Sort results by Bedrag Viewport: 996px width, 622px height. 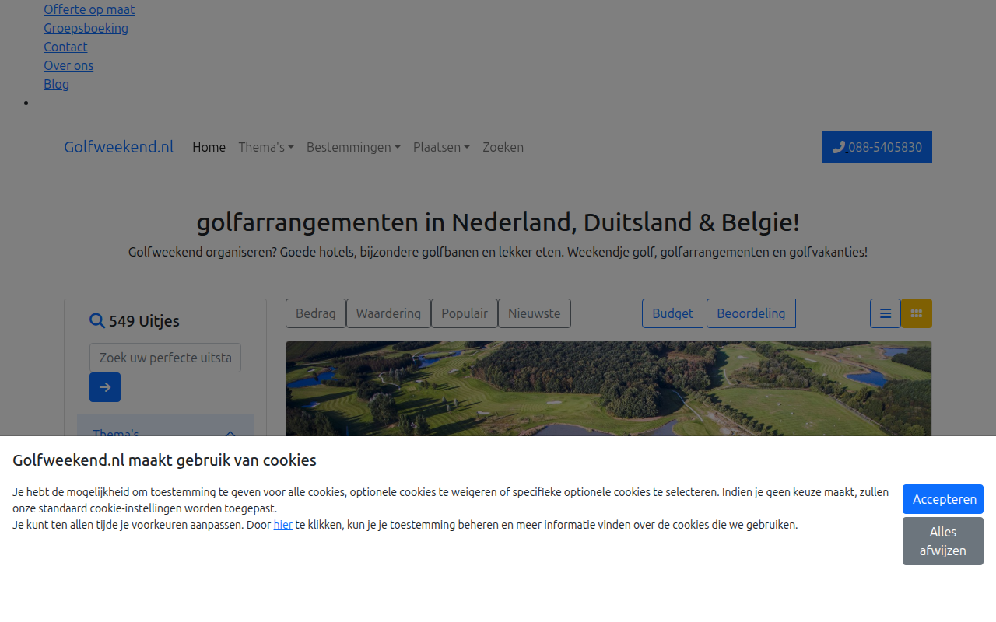point(316,313)
